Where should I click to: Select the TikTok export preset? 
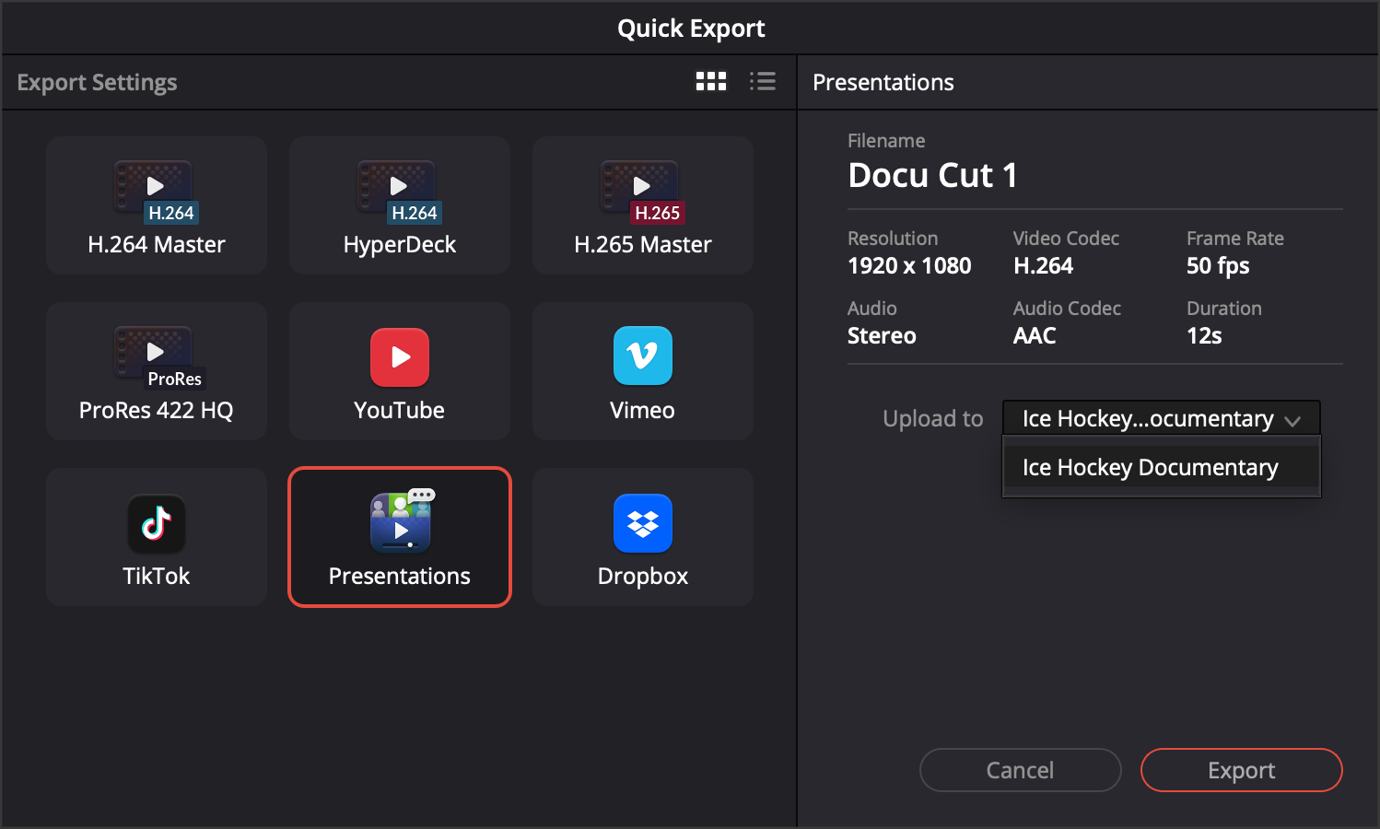pyautogui.click(x=157, y=537)
